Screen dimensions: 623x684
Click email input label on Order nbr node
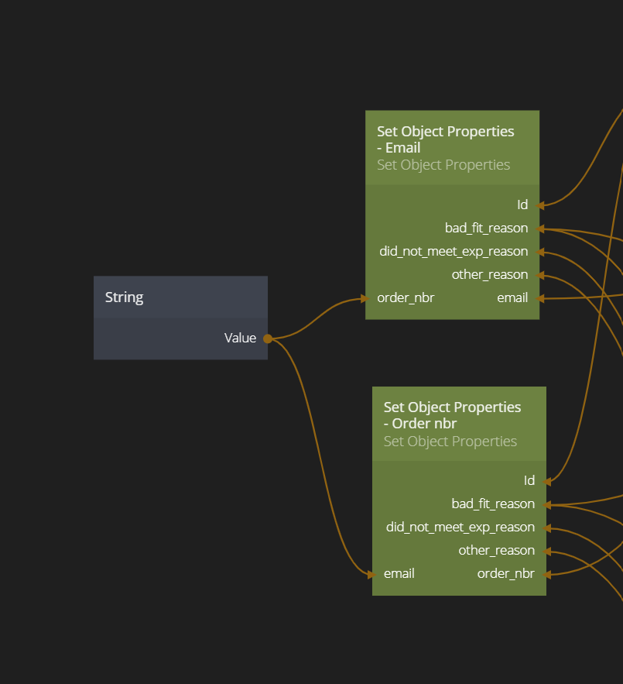pos(399,574)
